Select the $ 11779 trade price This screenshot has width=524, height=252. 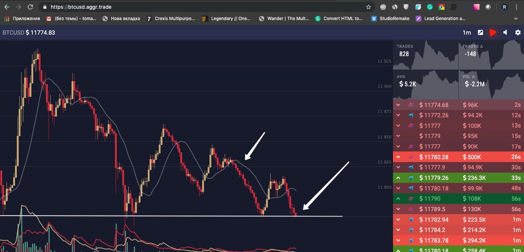(430, 136)
